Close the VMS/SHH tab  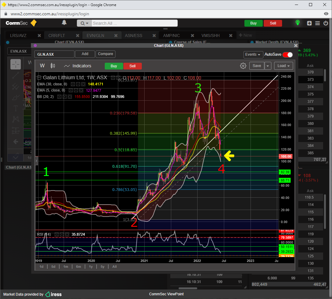coord(231,36)
